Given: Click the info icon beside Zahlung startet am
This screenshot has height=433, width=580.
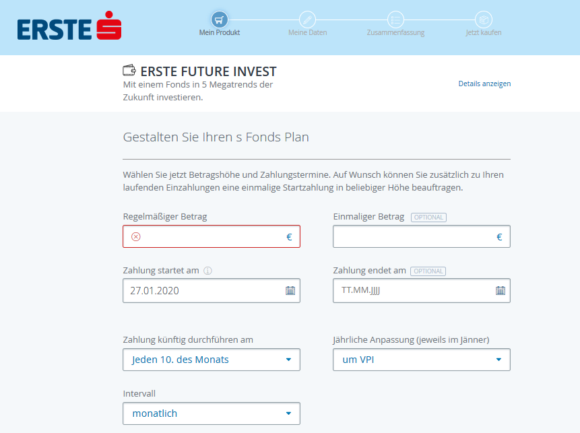Looking at the screenshot, I should (x=208, y=271).
